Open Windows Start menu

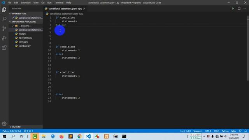coord(4,136)
